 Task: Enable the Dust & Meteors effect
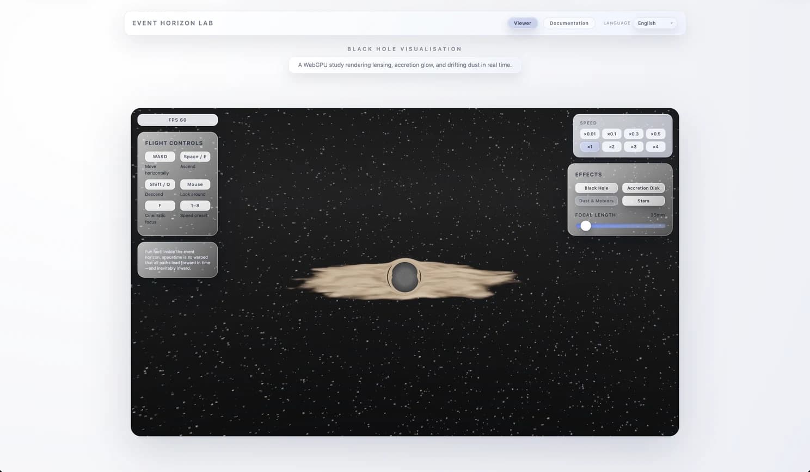coord(597,201)
